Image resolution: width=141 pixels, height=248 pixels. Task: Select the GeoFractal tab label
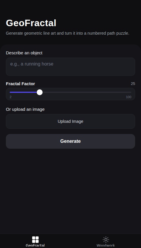click(x=35, y=246)
